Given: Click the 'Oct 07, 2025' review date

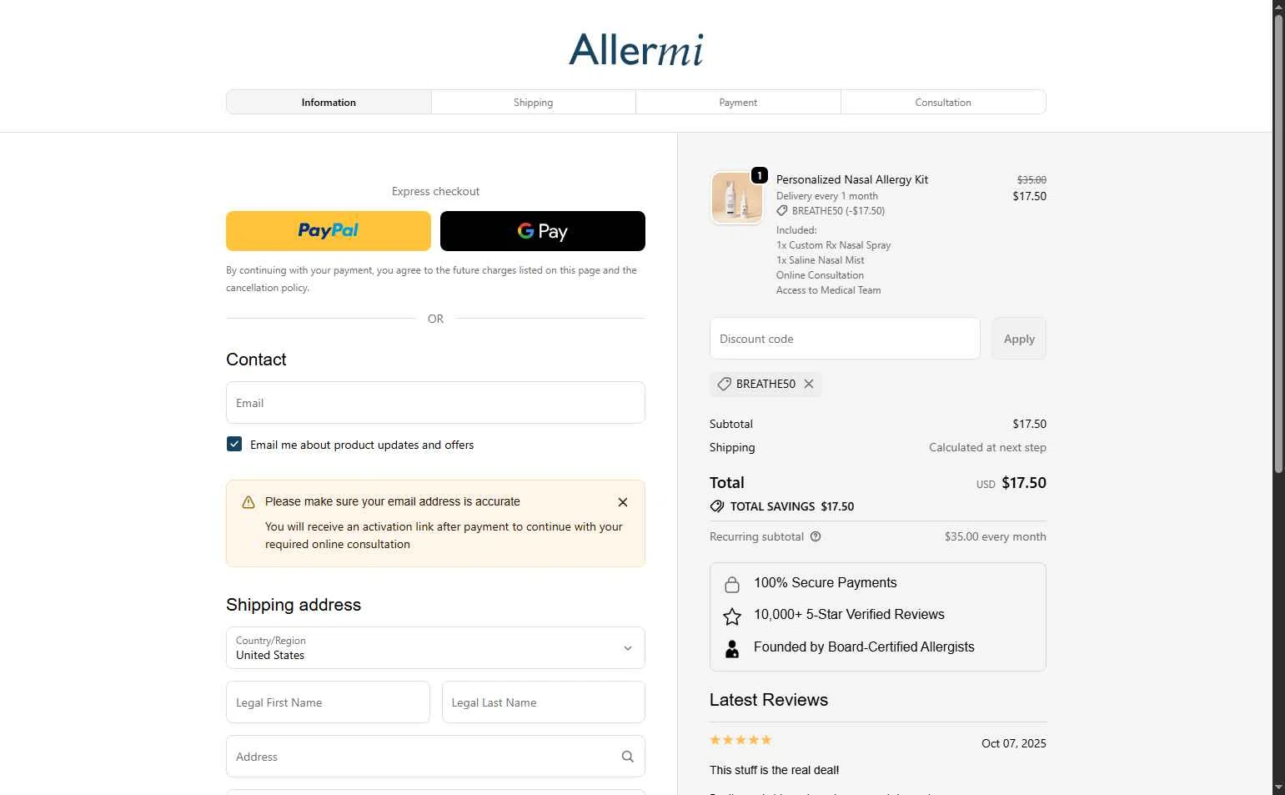Looking at the screenshot, I should point(1014,743).
